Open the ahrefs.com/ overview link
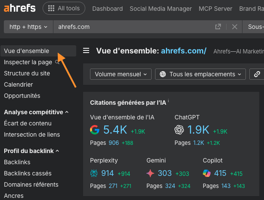The height and width of the screenshot is (200, 264). coord(183,51)
